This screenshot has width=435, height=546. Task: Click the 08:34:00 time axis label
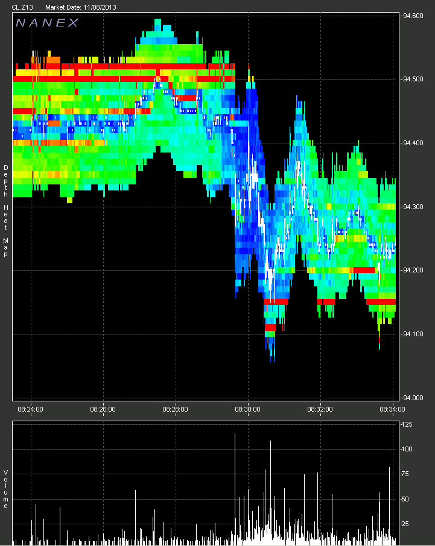pyautogui.click(x=393, y=409)
